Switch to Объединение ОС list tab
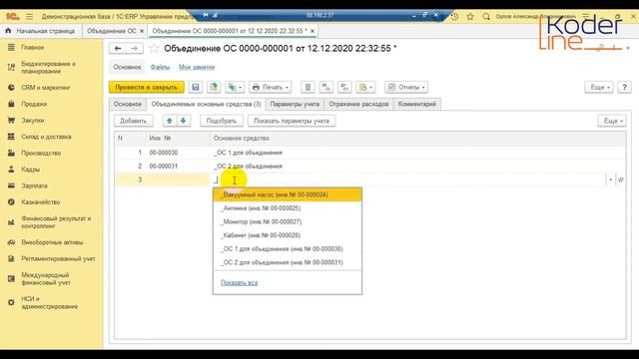The height and width of the screenshot is (359, 639). click(111, 31)
